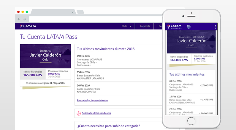The image size is (236, 130).
Task: Click the phone's home button
Action: pyautogui.click(x=191, y=121)
